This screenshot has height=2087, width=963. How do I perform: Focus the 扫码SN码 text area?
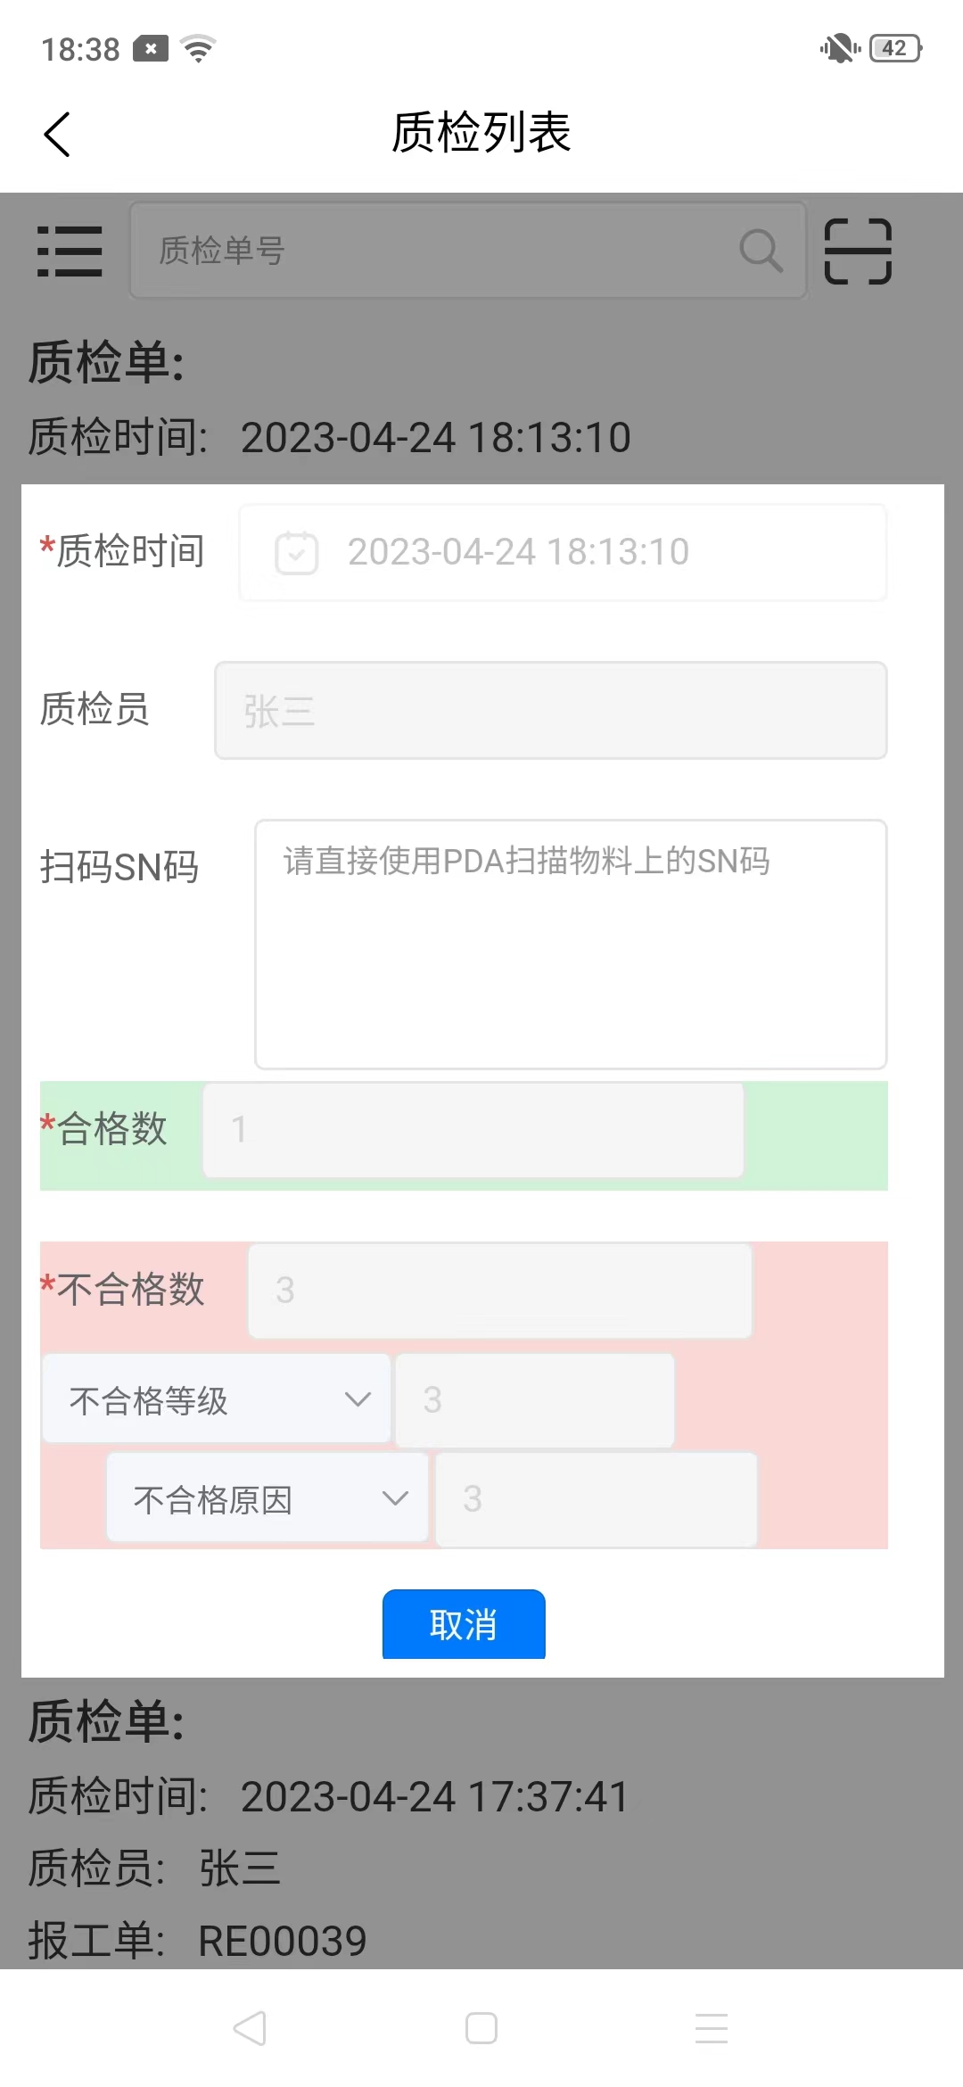tap(571, 944)
